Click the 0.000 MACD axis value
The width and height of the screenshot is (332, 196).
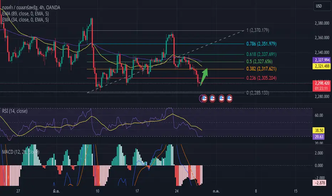click(x=319, y=165)
